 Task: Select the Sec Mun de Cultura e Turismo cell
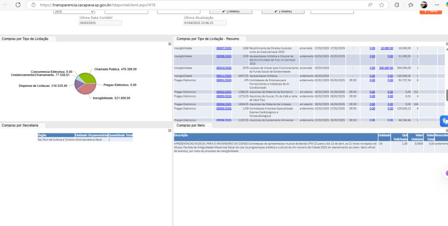56,140
